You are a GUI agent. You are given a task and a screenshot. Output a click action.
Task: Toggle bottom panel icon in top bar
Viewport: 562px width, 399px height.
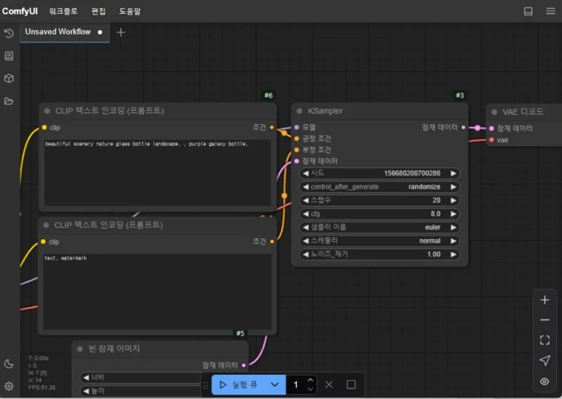point(528,11)
